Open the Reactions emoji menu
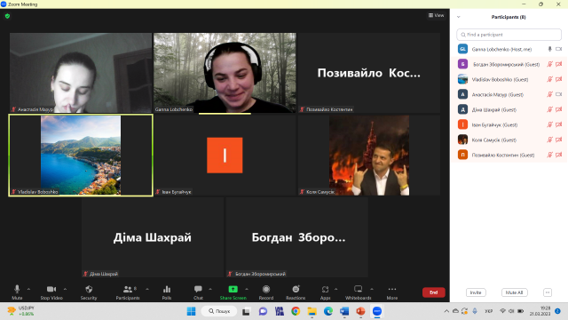Image resolution: width=568 pixels, height=320 pixels. click(296, 292)
